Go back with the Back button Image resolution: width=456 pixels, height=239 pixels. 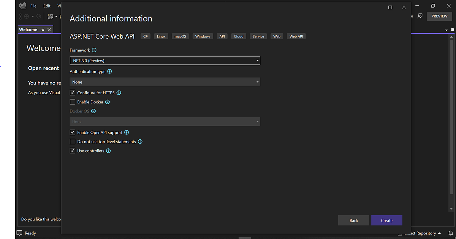tap(353, 220)
